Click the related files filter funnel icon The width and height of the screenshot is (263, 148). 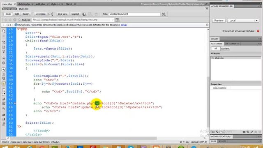pos(207,9)
